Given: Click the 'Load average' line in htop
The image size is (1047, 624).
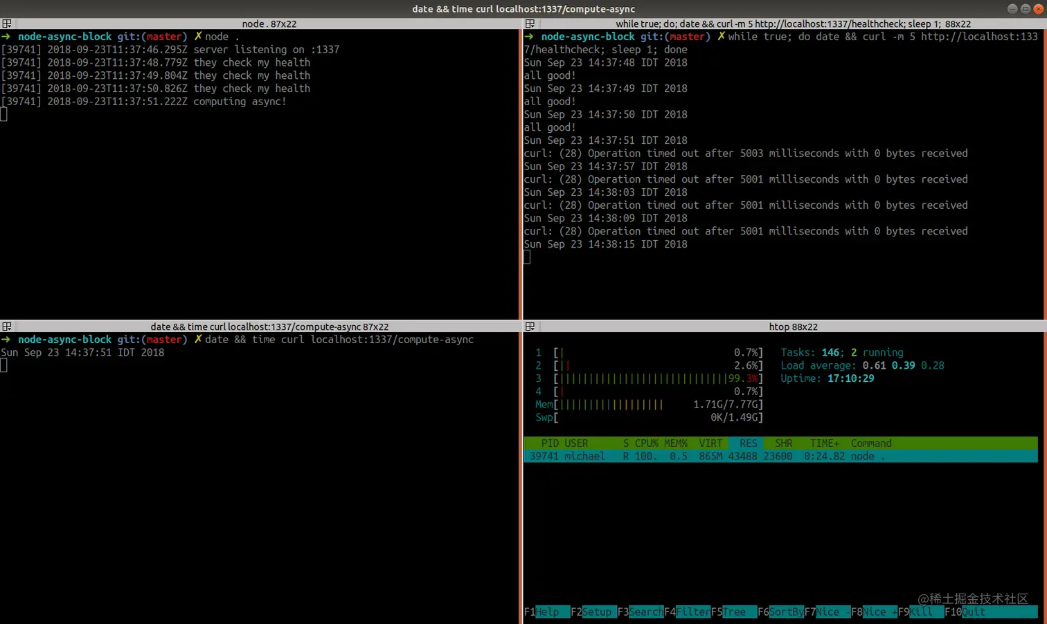Looking at the screenshot, I should coord(863,365).
